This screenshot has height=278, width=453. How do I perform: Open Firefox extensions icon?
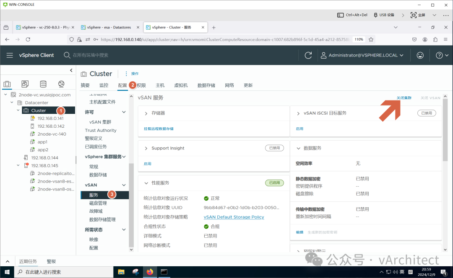point(435,39)
